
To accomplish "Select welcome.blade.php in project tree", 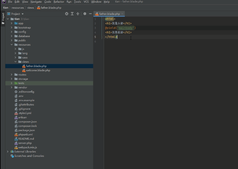I will 38,70.
